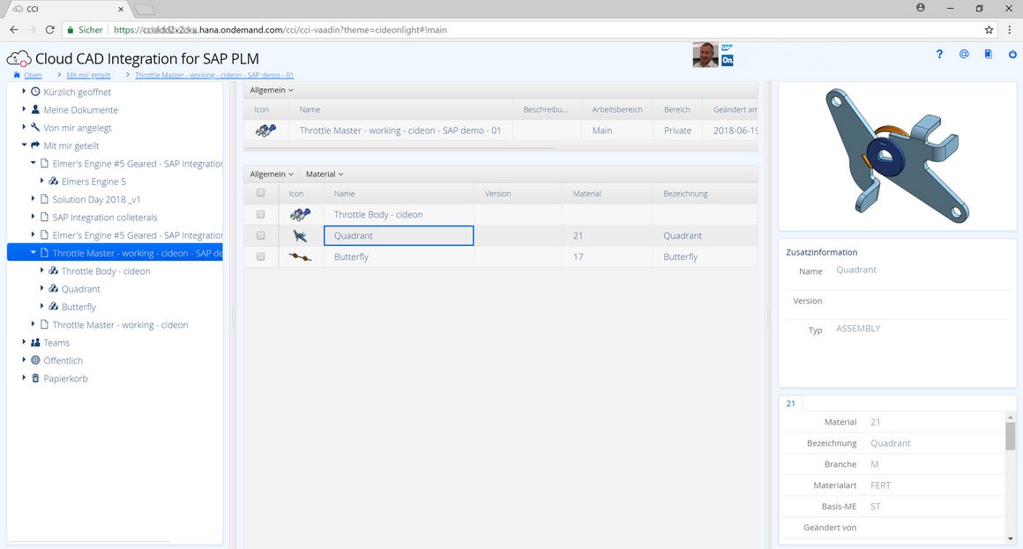Open the lower Allgemein dropdown above parts table
Viewport: 1023px width, 549px height.
click(272, 174)
